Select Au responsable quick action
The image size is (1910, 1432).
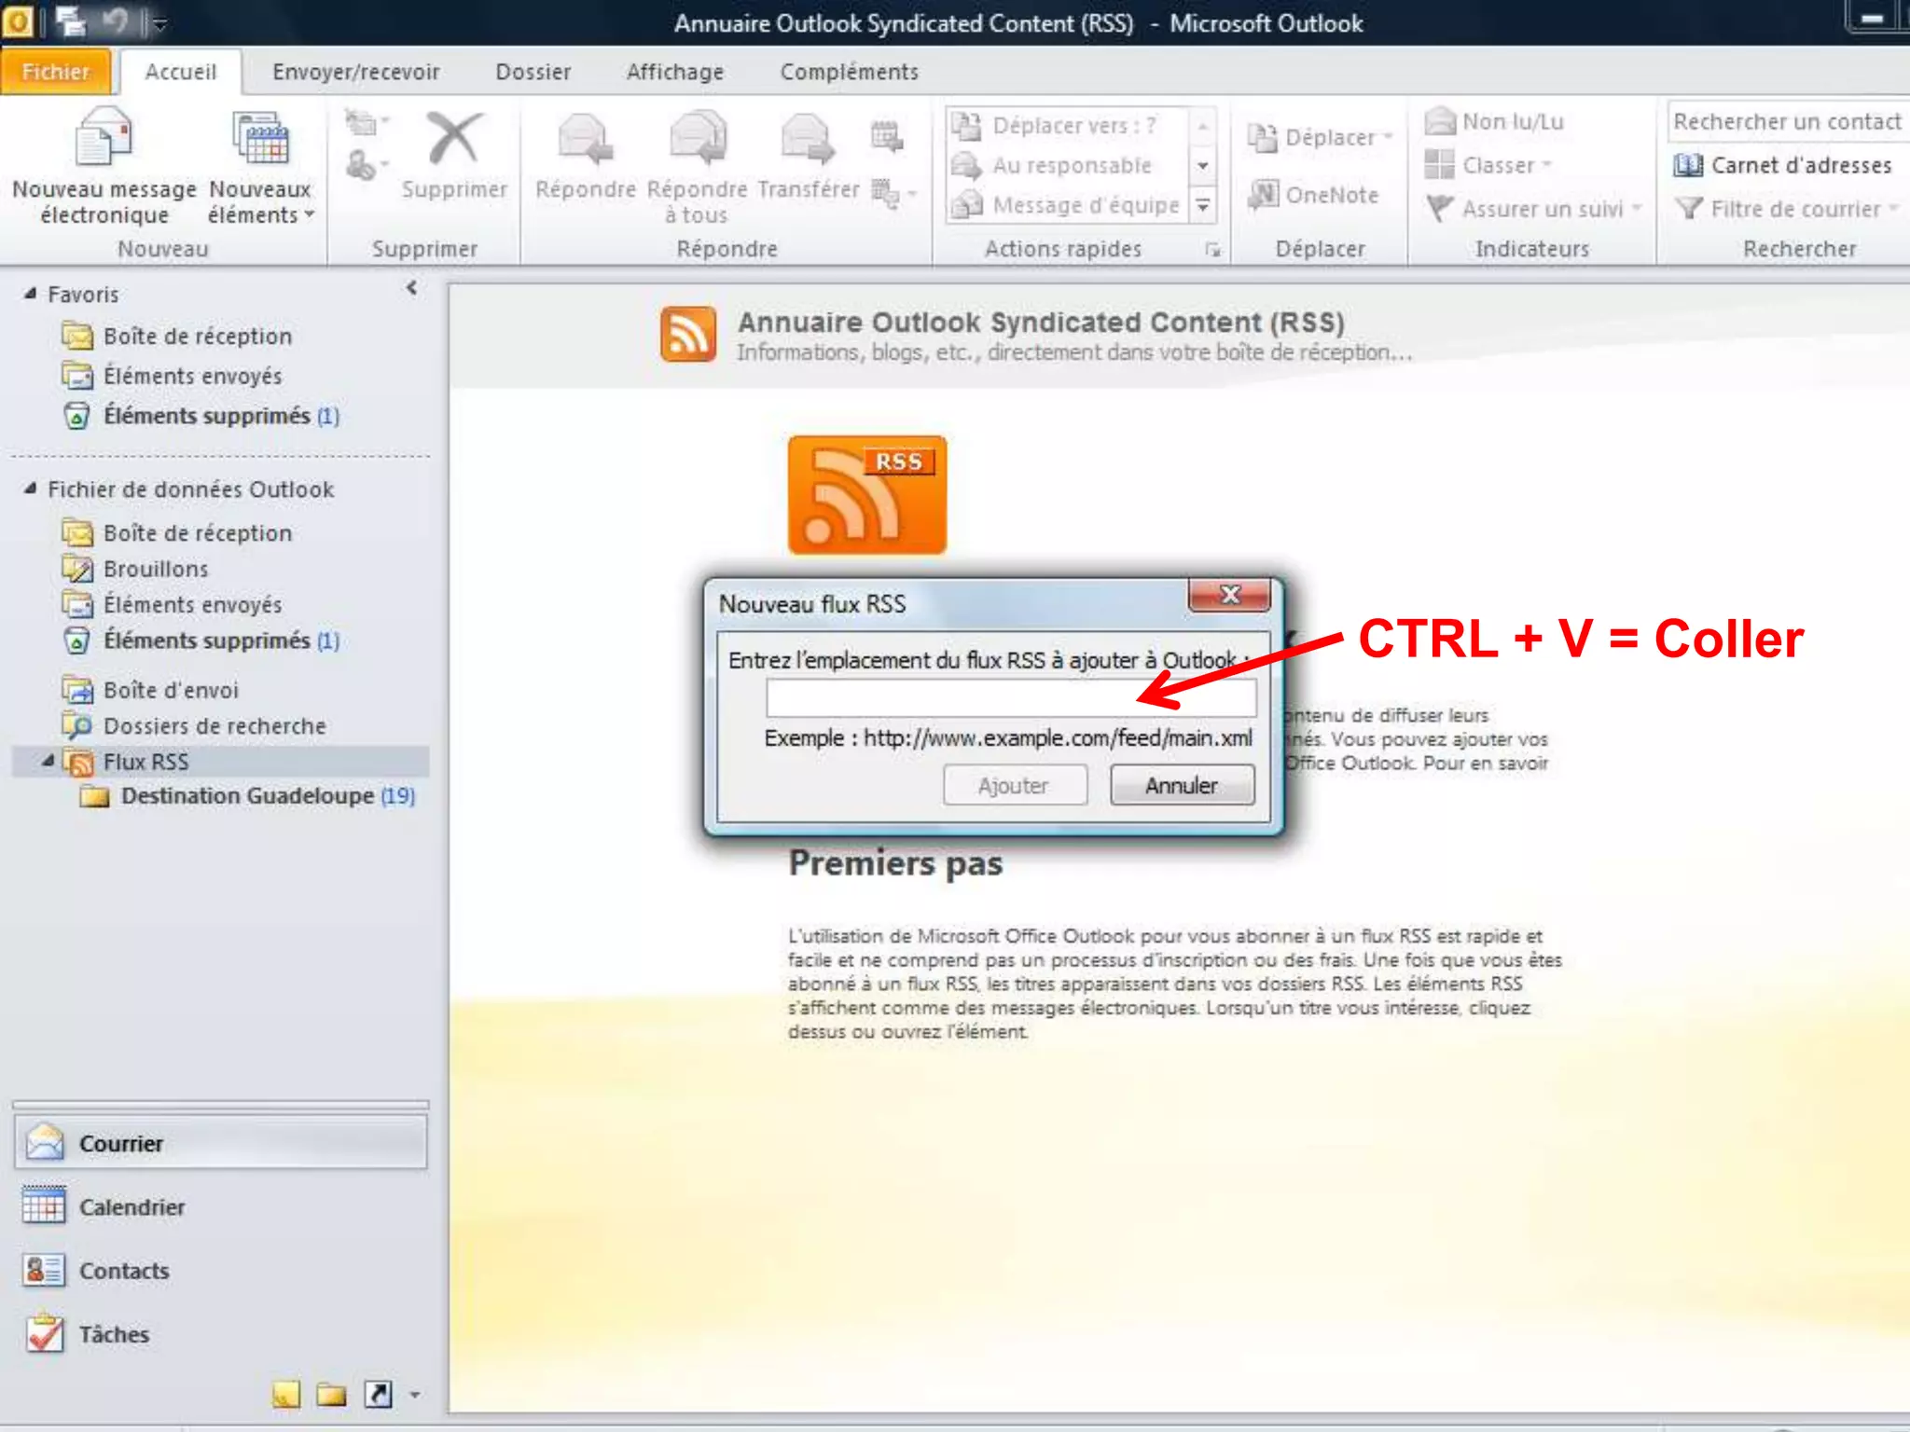pyautogui.click(x=1067, y=166)
